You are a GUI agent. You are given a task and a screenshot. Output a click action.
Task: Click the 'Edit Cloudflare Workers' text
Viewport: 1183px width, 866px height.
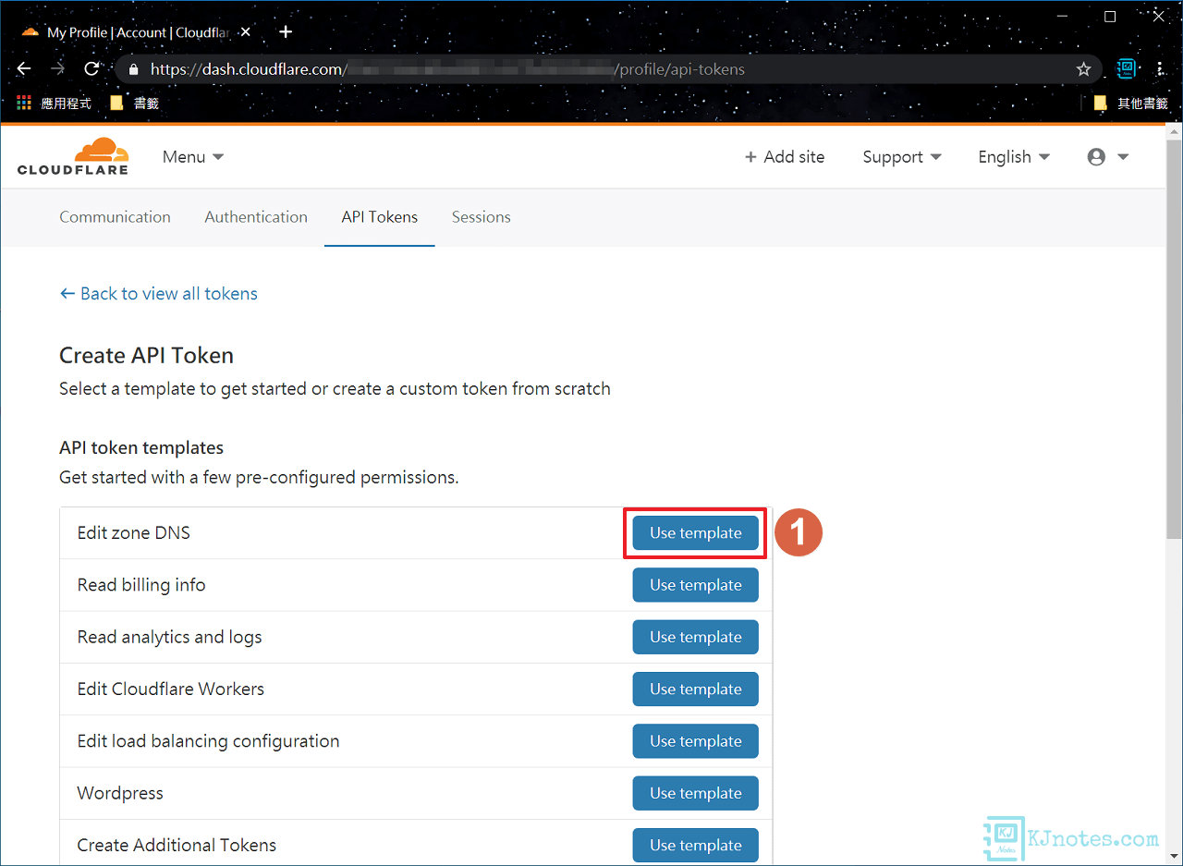pyautogui.click(x=171, y=689)
